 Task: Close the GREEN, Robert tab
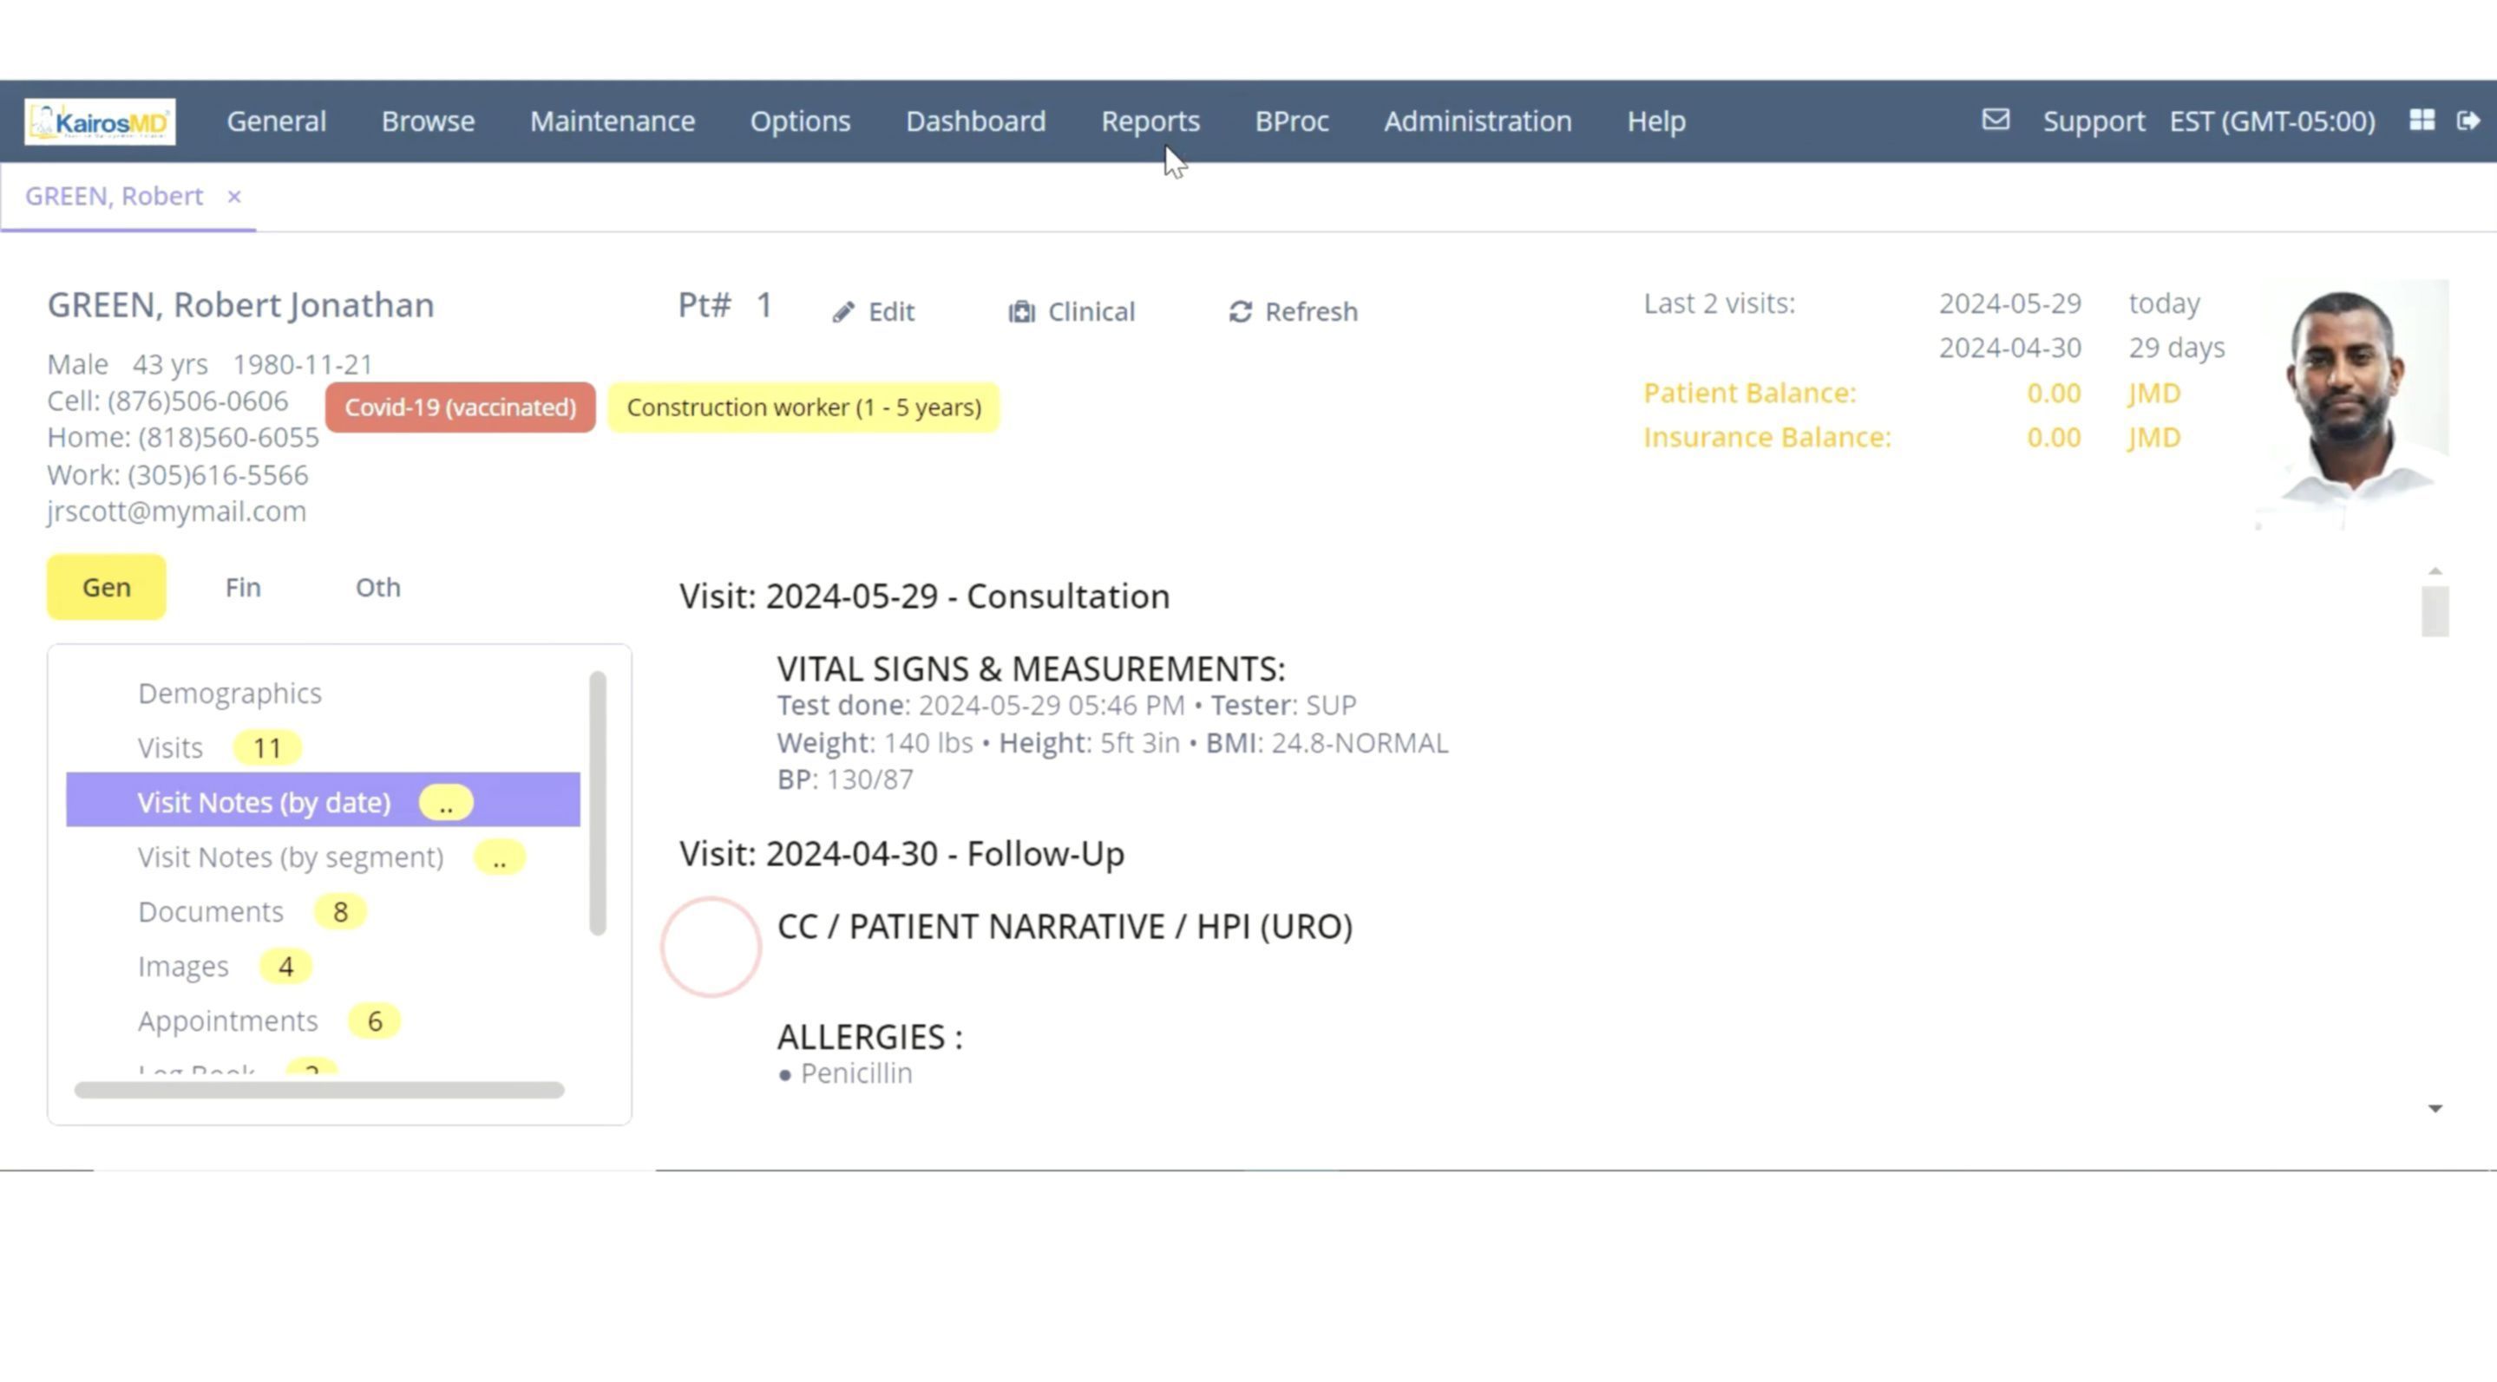pos(233,197)
